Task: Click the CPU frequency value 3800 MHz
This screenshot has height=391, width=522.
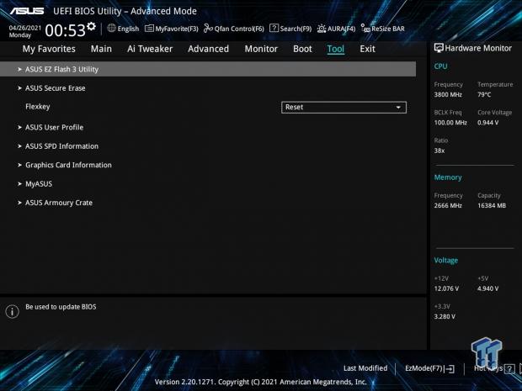Action: [x=448, y=95]
